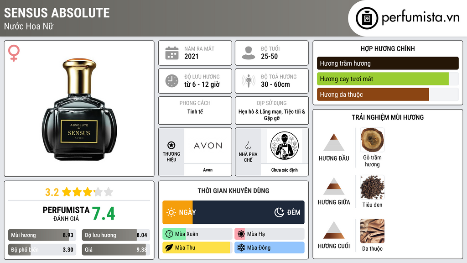The height and width of the screenshot is (263, 467).
Task: Click the dark Đêm segment of time bar
Action: [x=249, y=212]
